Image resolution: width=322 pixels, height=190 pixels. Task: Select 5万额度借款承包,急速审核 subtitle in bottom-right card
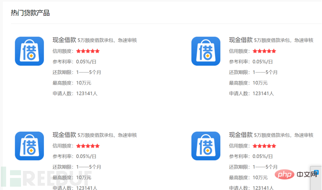click(283, 135)
